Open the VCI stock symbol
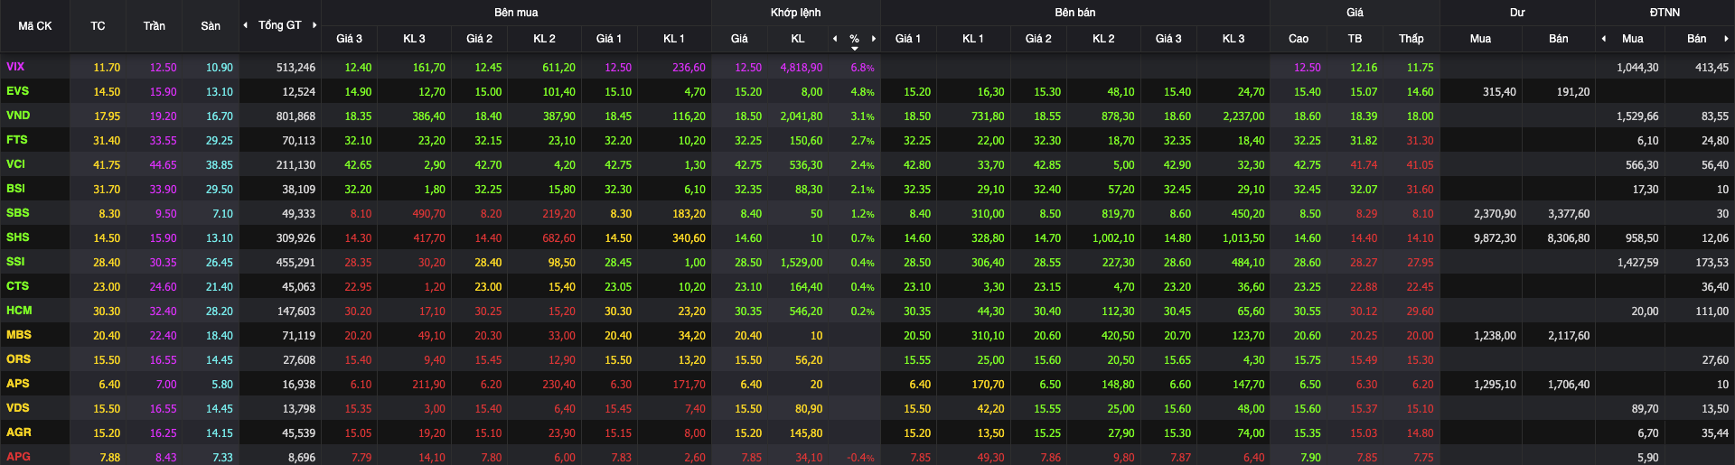 pos(15,164)
